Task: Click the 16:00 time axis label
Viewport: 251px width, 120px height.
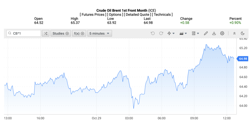Action: tap(40, 118)
